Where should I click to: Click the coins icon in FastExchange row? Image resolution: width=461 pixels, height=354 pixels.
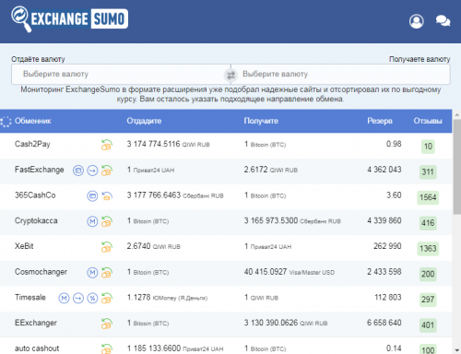tap(107, 170)
